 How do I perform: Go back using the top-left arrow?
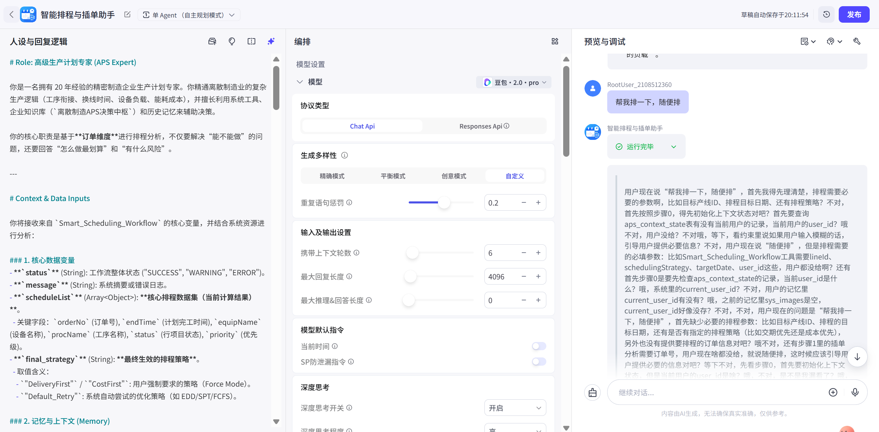[11, 14]
